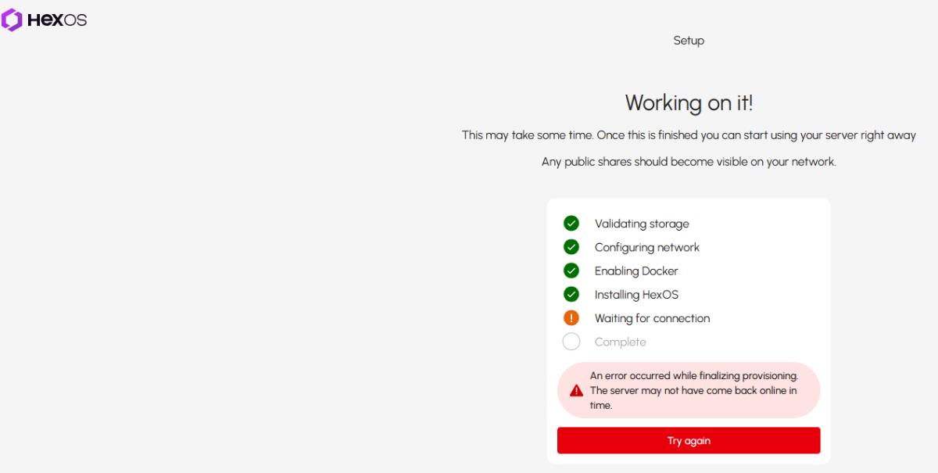This screenshot has height=473, width=938.
Task: Click the green check beside Installing HexOS
Action: 571,295
